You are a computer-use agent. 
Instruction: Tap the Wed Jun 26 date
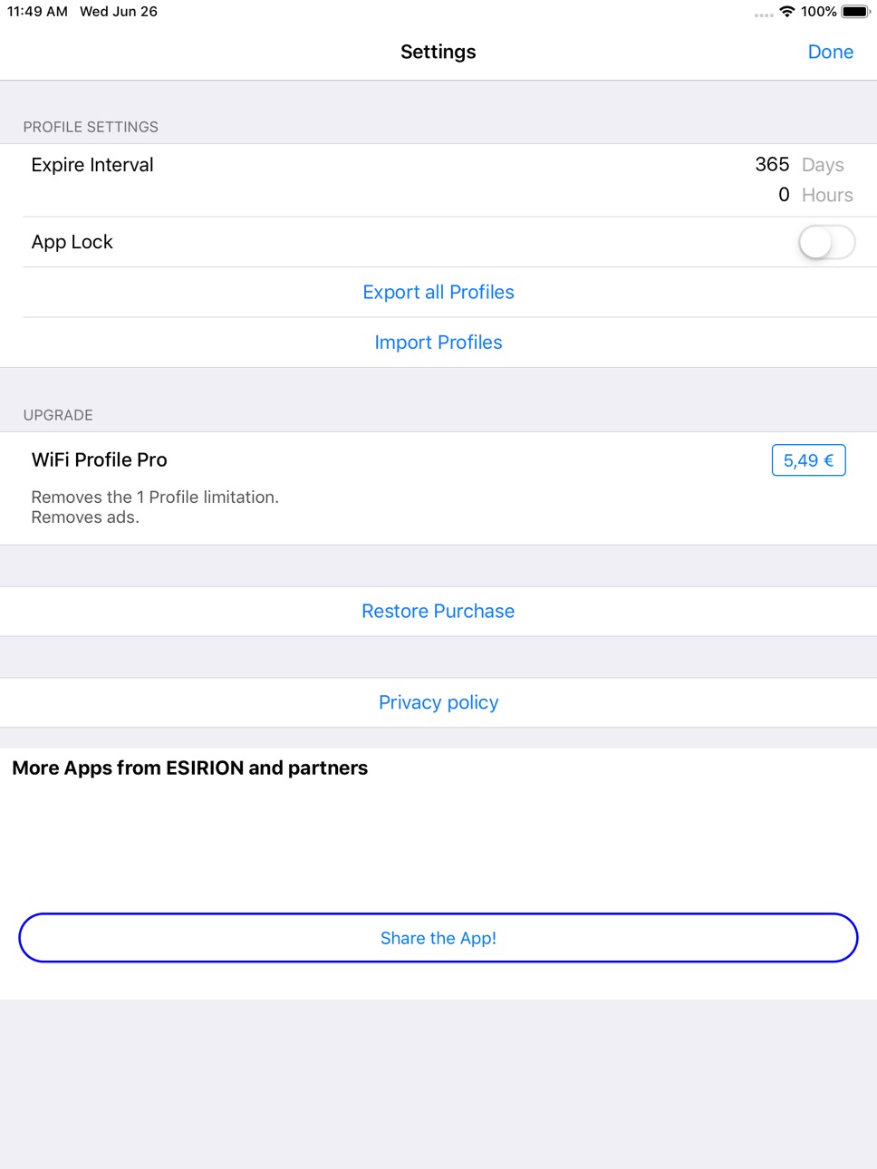119,12
